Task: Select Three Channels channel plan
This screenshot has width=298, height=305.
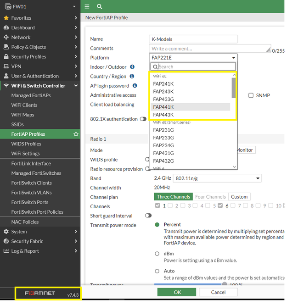Action: pos(174,197)
